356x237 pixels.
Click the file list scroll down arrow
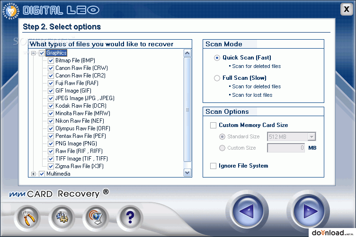[x=187, y=173]
